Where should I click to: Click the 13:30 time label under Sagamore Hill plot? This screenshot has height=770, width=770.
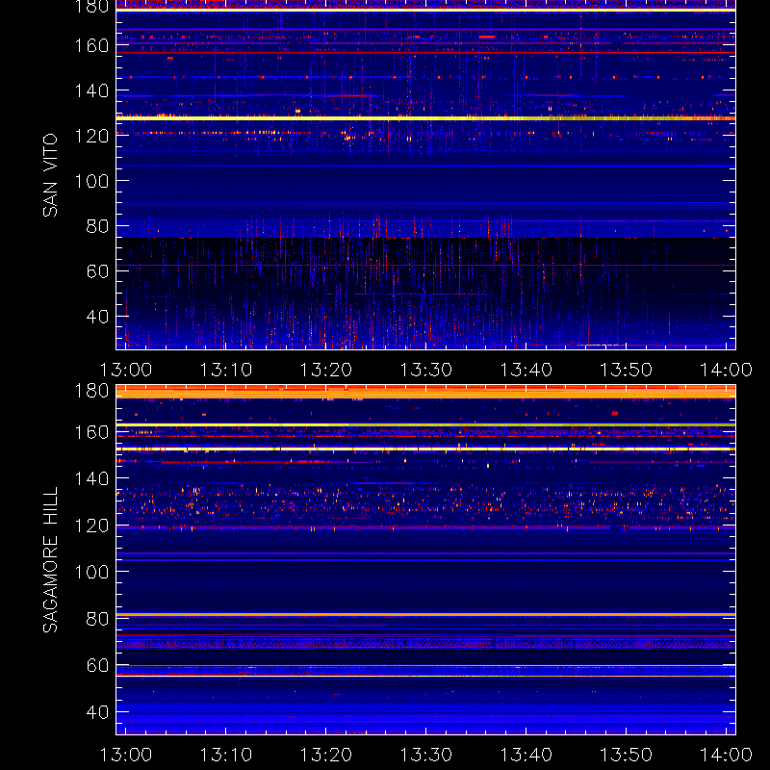pyautogui.click(x=426, y=755)
